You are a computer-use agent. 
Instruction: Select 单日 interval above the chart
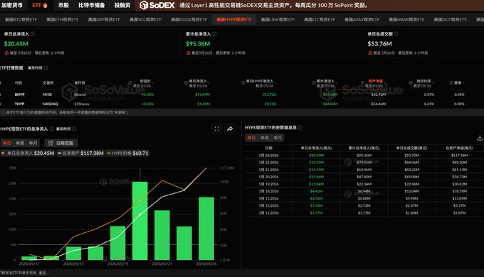click(x=7, y=143)
